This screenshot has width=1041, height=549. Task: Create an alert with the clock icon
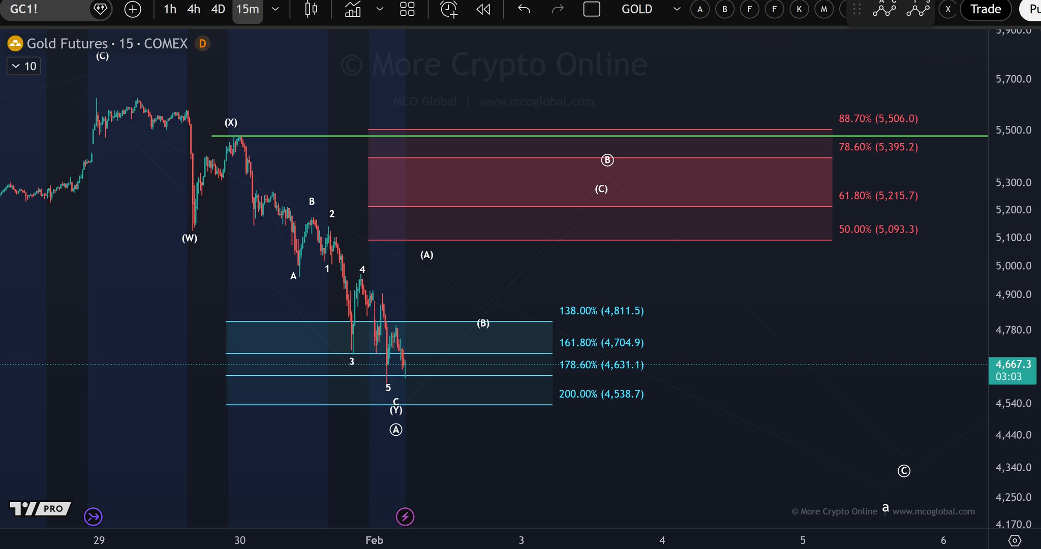coord(449,9)
